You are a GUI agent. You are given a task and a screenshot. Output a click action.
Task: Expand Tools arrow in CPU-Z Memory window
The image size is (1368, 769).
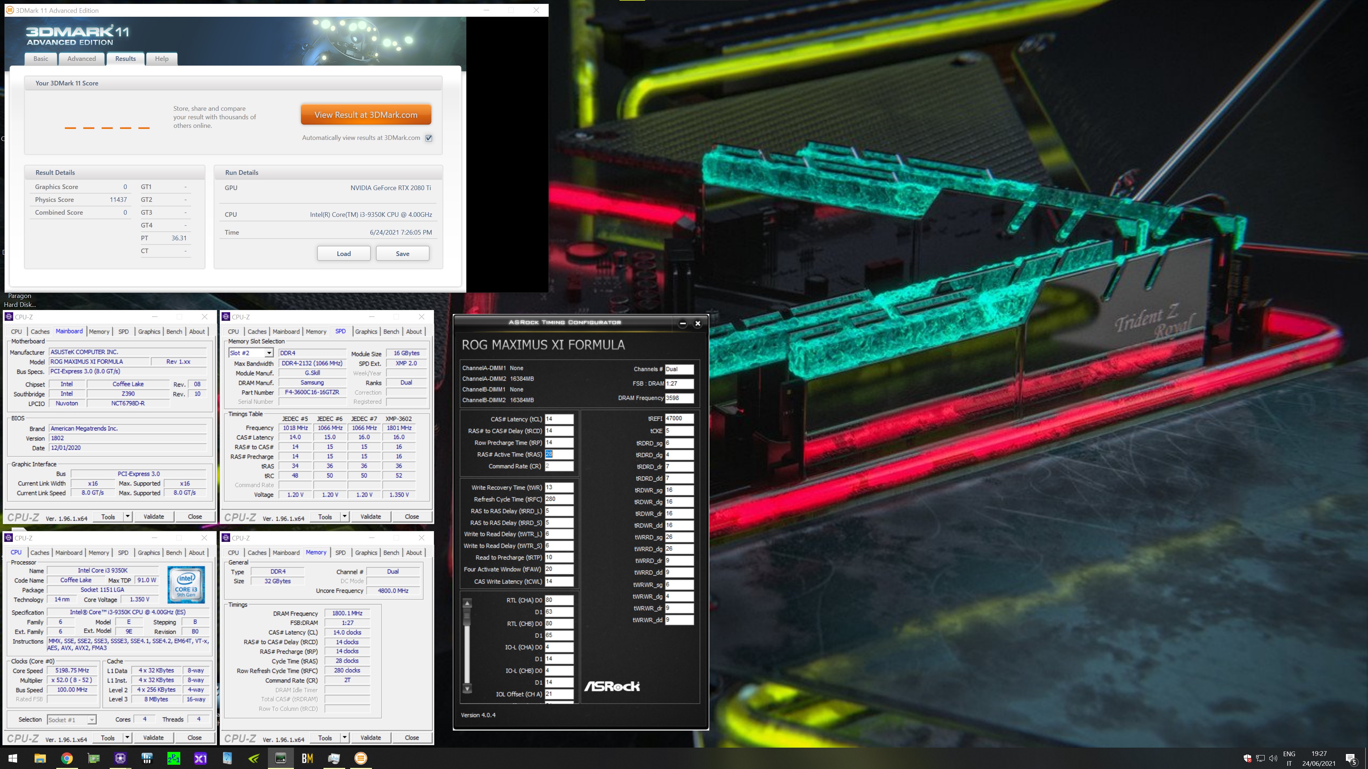tap(344, 738)
